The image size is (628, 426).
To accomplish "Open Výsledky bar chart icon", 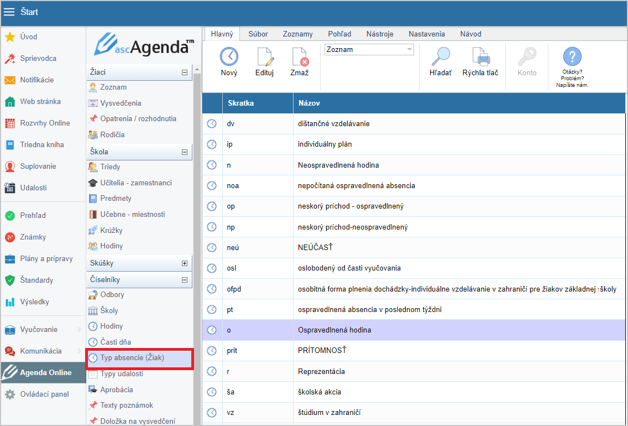I will (10, 302).
